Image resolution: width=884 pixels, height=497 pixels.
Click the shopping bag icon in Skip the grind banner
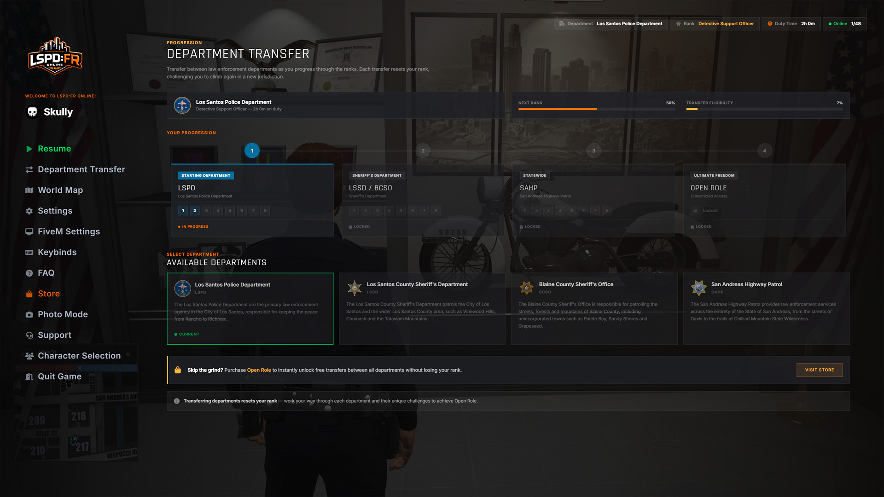coord(178,370)
